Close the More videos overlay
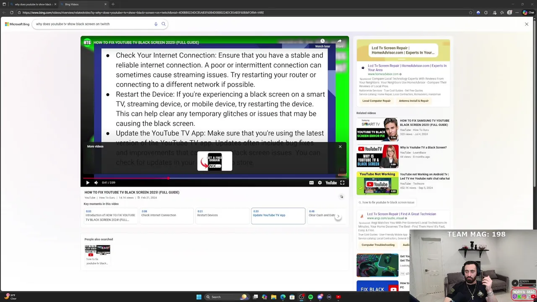Viewport: 537px width, 302px height. pyautogui.click(x=340, y=146)
